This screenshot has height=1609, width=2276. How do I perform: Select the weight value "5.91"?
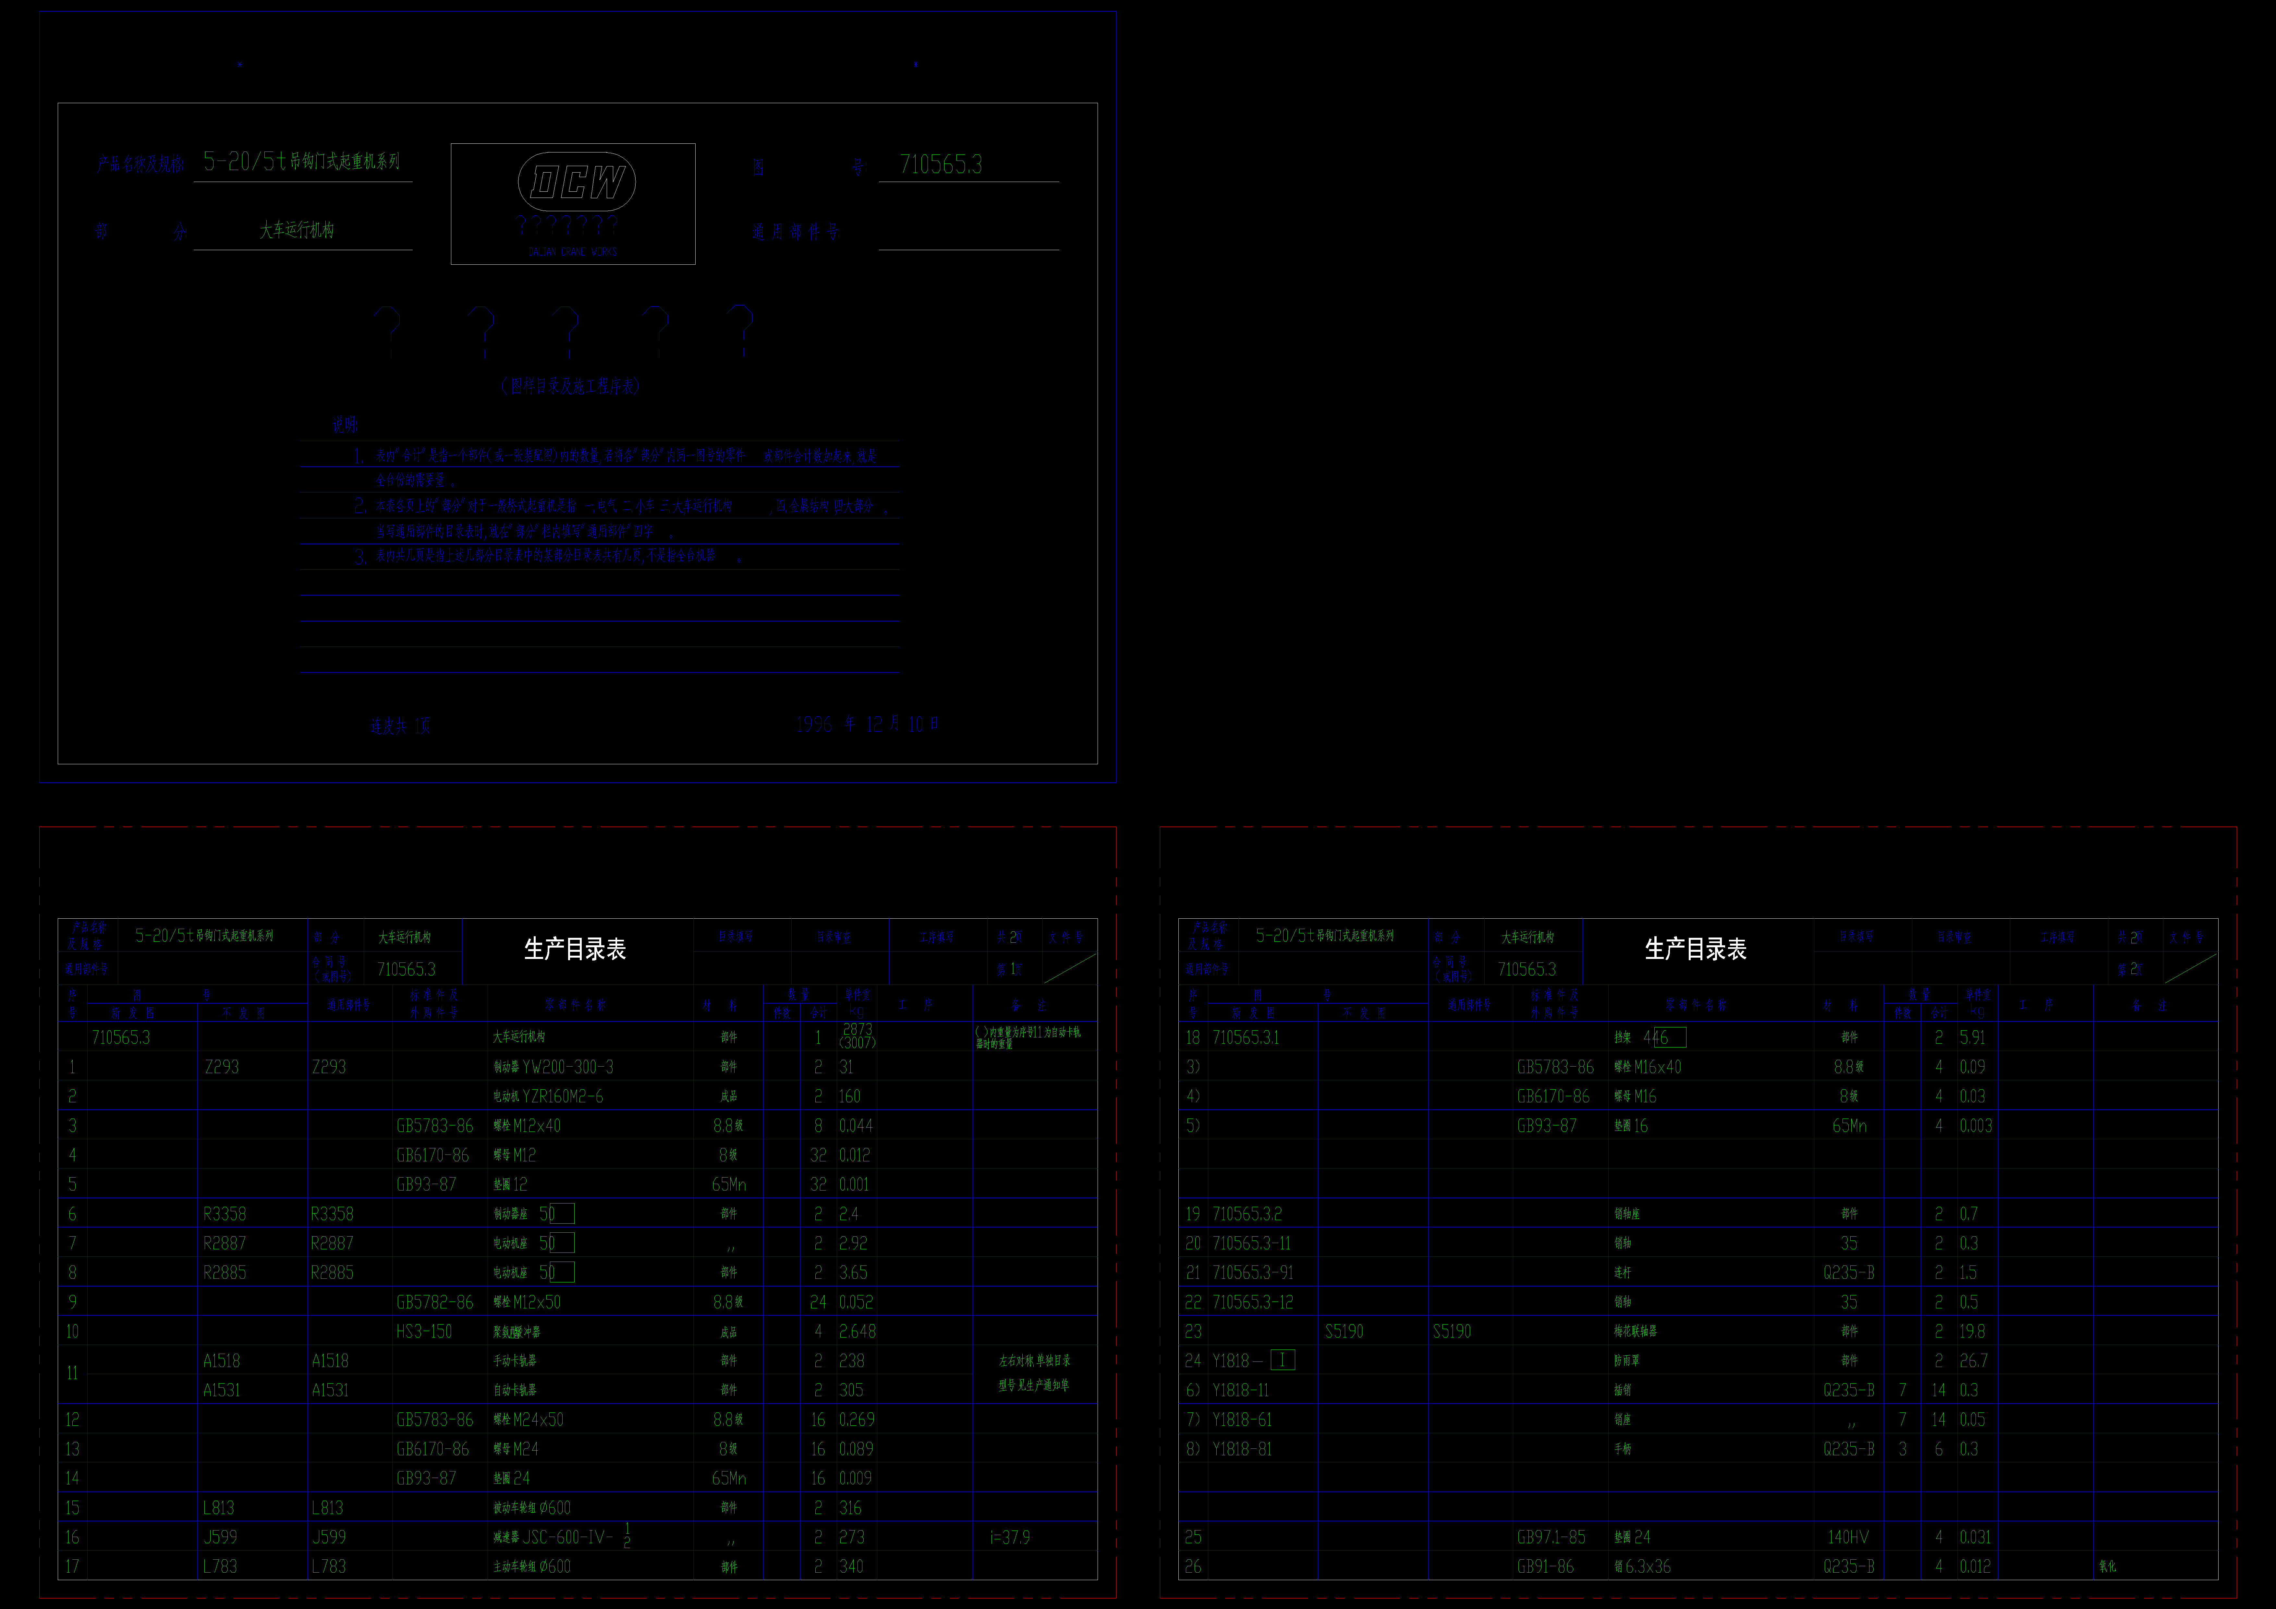pos(1973,1038)
